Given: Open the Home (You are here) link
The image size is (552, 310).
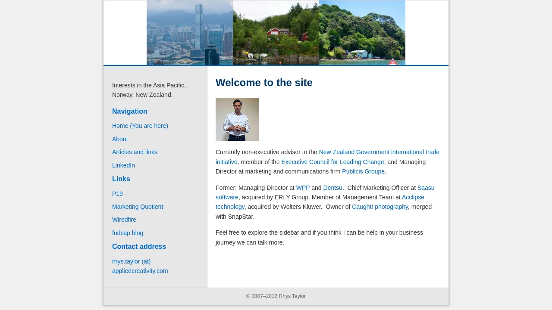Looking at the screenshot, I should pos(140,126).
